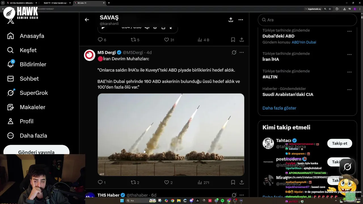Open more options on the THS Haber post
Screen dimensions: 363x204
point(242,195)
